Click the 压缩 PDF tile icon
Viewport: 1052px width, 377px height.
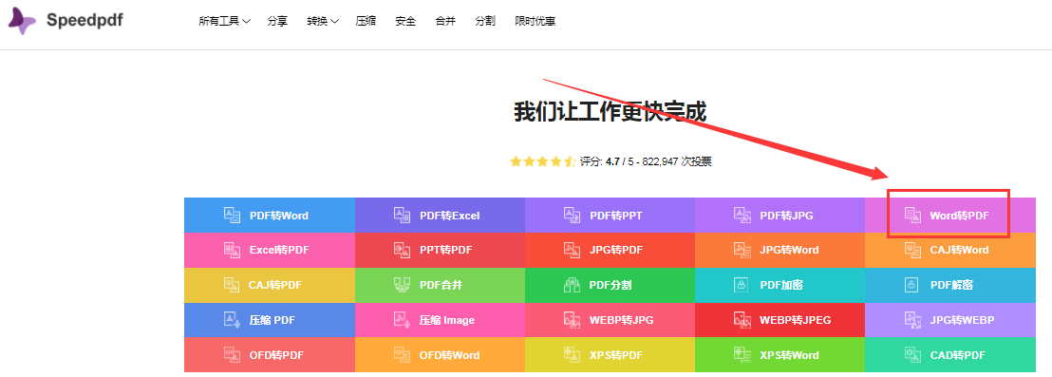pos(232,320)
